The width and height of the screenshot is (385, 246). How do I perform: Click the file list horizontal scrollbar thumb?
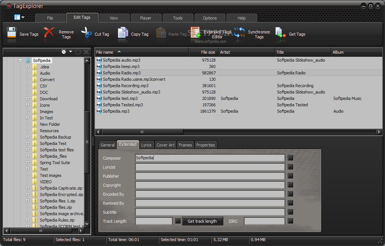click(x=143, y=132)
